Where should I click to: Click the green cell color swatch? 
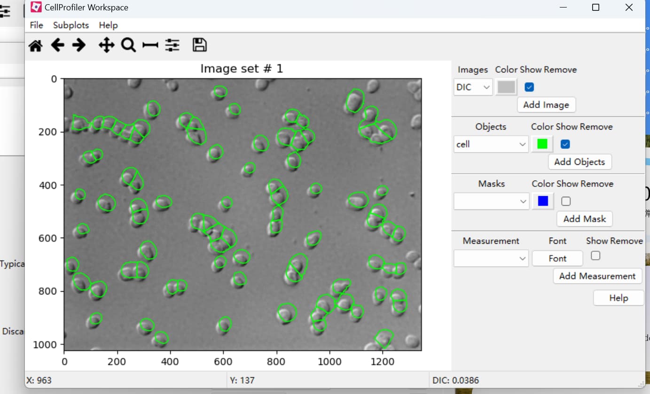(542, 144)
